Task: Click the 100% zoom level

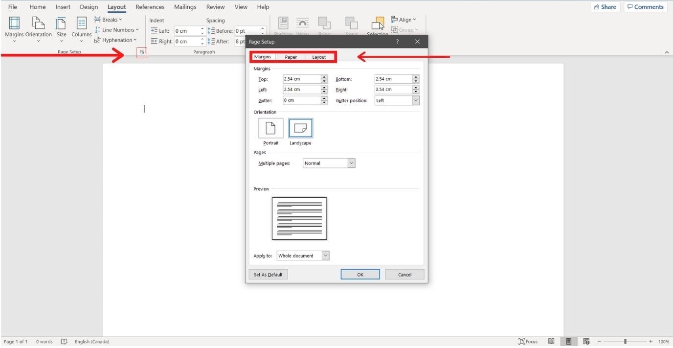Action: 663,342
